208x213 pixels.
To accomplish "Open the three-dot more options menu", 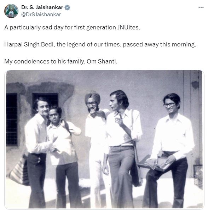I will 201,7.
